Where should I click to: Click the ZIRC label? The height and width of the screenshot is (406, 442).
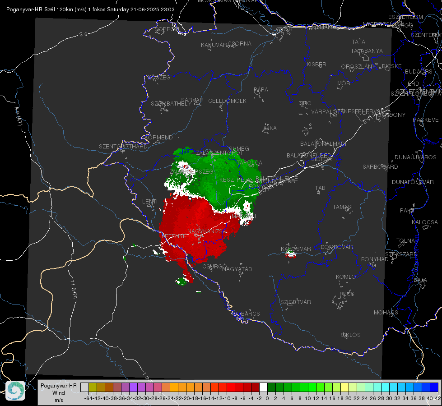coord(305,103)
